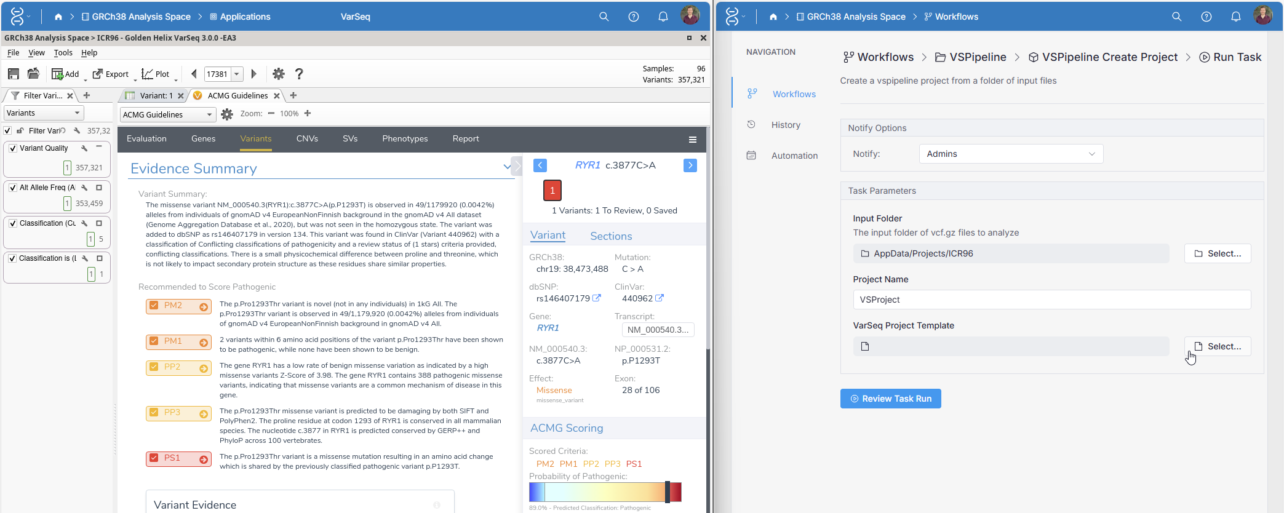Open the variant number 17381 dropdown
Screen dimensions: 1284x513
point(236,74)
